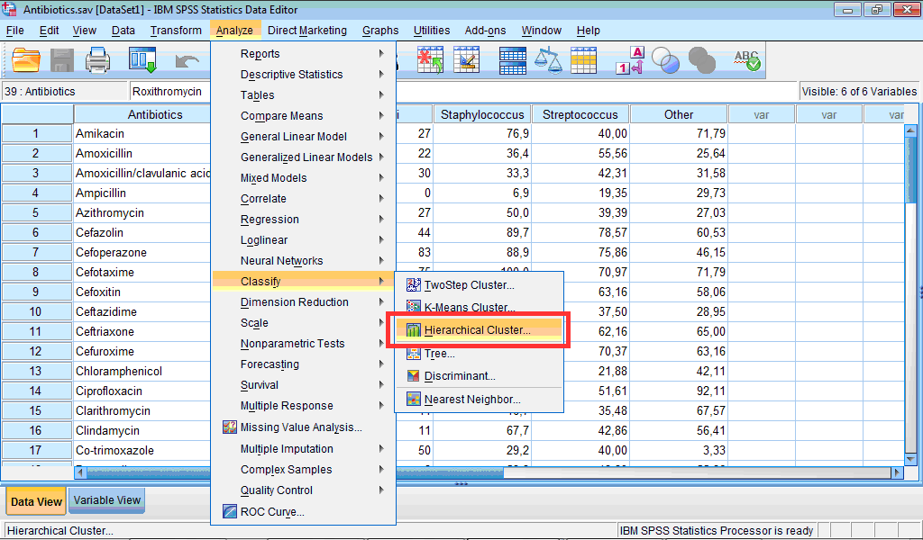Click the Split File toolbar icon
This screenshot has height=540, width=923.
pyautogui.click(x=513, y=60)
